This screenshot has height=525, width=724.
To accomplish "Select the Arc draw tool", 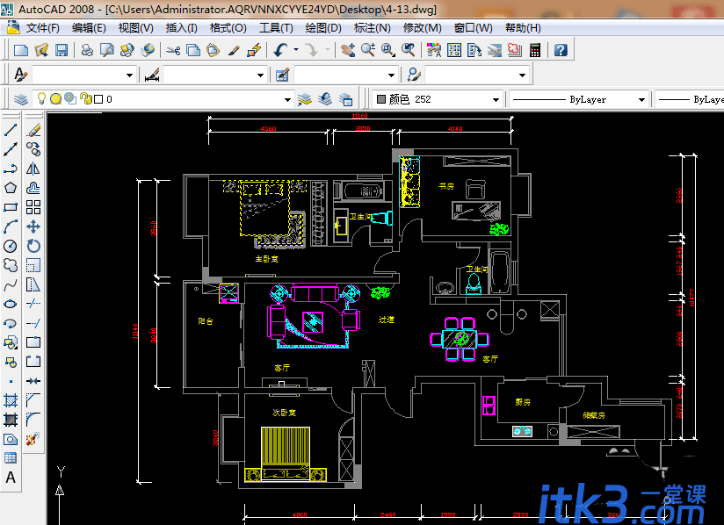I will 11,227.
